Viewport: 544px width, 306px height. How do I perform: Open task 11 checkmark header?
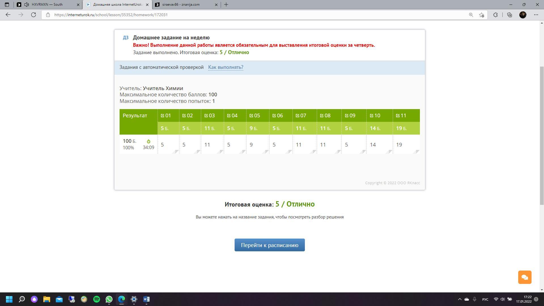tap(401, 116)
